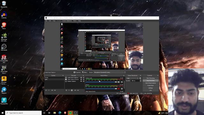Image resolution: width=204 pixels, height=115 pixels.
Task: Open Task View on the taskbar
Action: click(49, 113)
